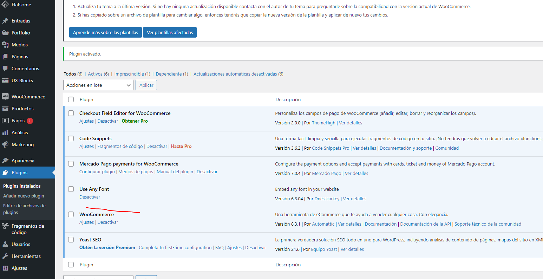The height and width of the screenshot is (279, 543).
Task: Open Fragmentos de código link for Code Snippets
Action: (x=120, y=147)
